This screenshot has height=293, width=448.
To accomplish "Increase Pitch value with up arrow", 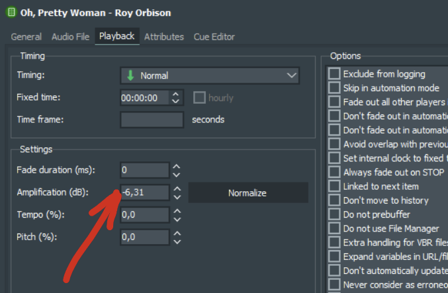I will point(176,233).
